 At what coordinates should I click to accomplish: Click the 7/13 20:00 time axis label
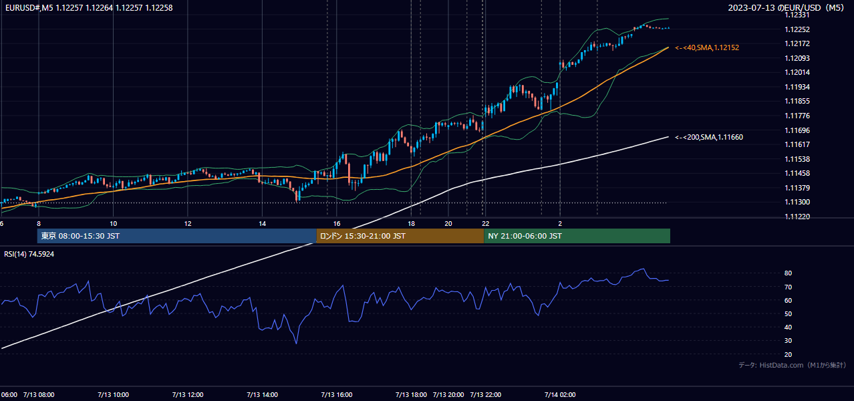point(448,394)
